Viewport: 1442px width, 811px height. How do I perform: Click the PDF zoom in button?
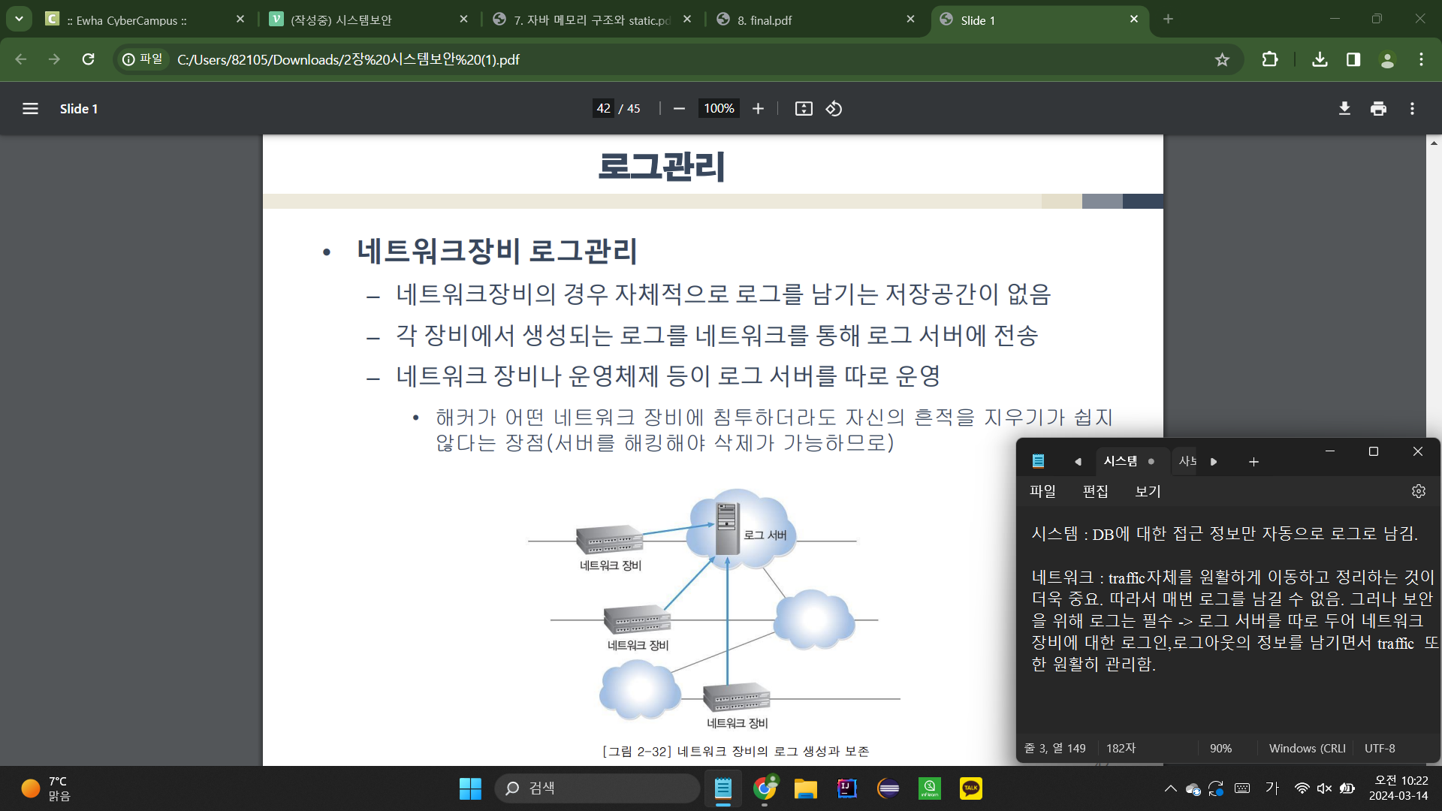[x=758, y=109]
